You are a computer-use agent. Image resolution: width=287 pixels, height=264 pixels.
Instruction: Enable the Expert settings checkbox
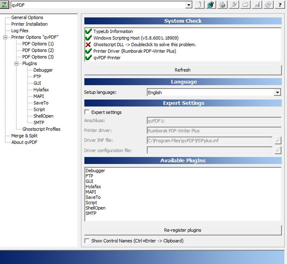click(x=87, y=112)
